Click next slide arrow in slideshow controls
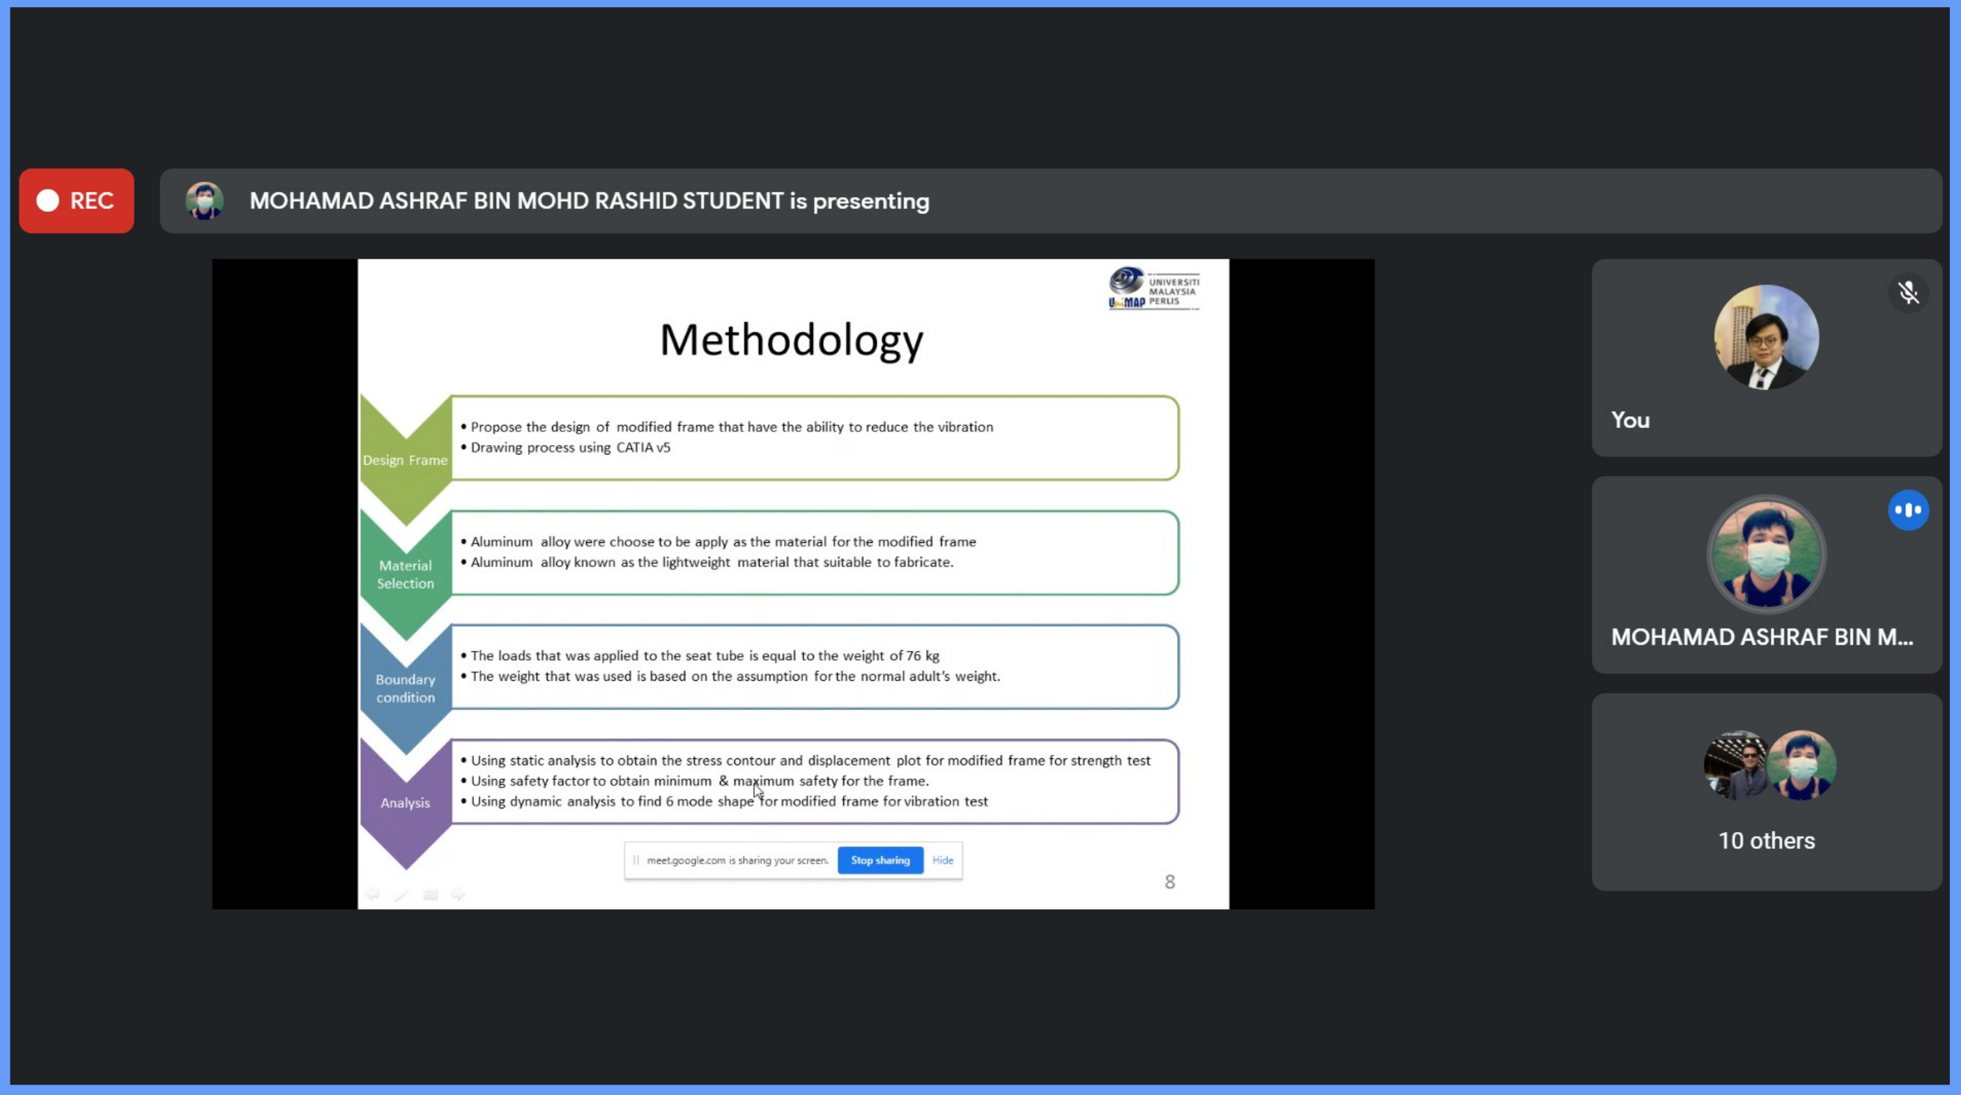Viewport: 1961px width, 1095px height. coord(459,894)
